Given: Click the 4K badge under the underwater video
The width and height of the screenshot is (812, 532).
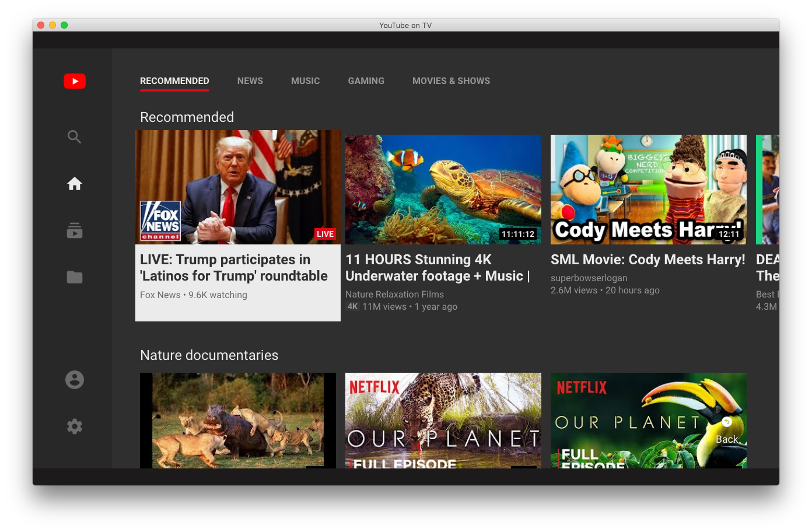Looking at the screenshot, I should 352,307.
